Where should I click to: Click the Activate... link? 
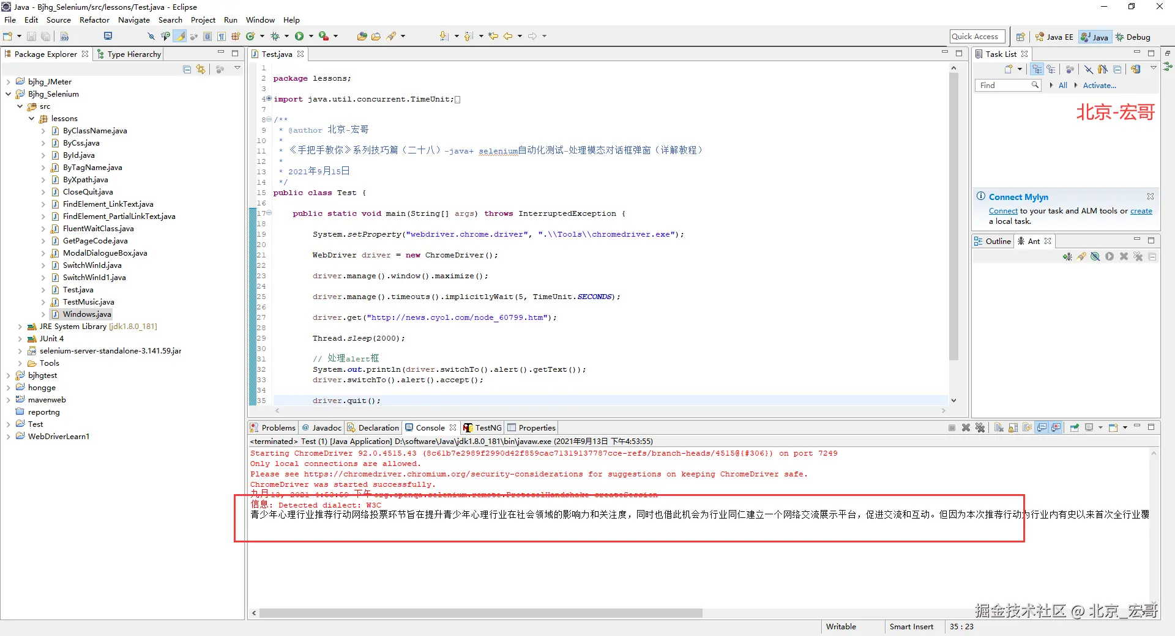click(1099, 85)
